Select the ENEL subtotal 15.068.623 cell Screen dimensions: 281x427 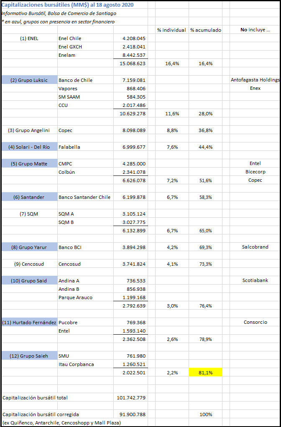click(x=131, y=64)
